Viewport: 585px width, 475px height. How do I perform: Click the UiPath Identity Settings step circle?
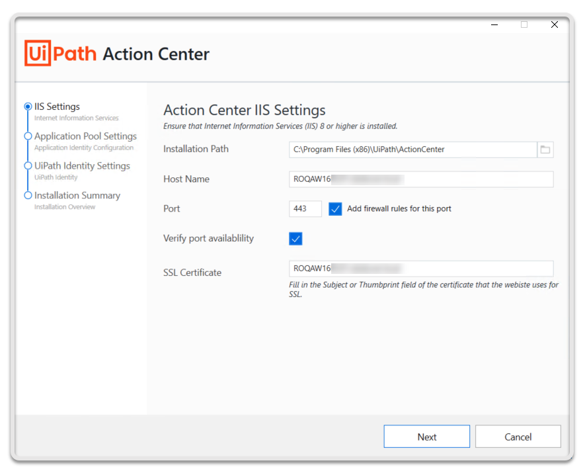[28, 166]
